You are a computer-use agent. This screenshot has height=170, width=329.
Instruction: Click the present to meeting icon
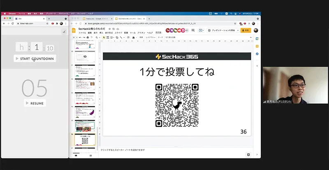[201, 30]
